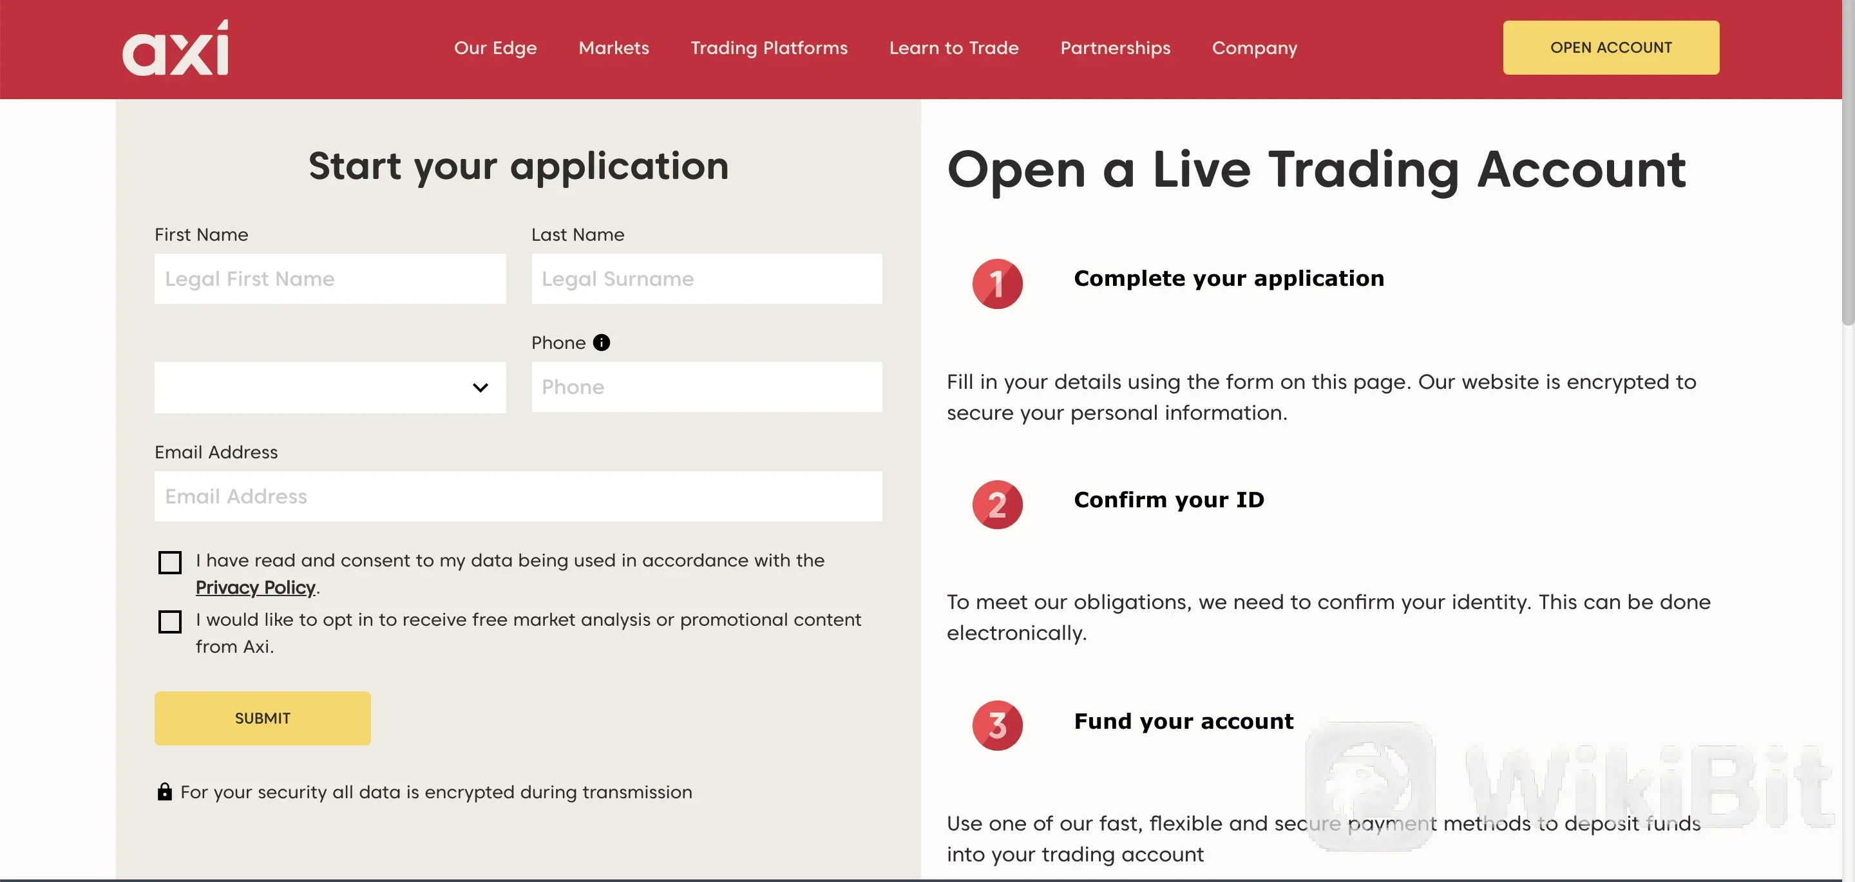The width and height of the screenshot is (1855, 882).
Task: Click the OPEN ACCOUNT button
Action: coord(1610,48)
